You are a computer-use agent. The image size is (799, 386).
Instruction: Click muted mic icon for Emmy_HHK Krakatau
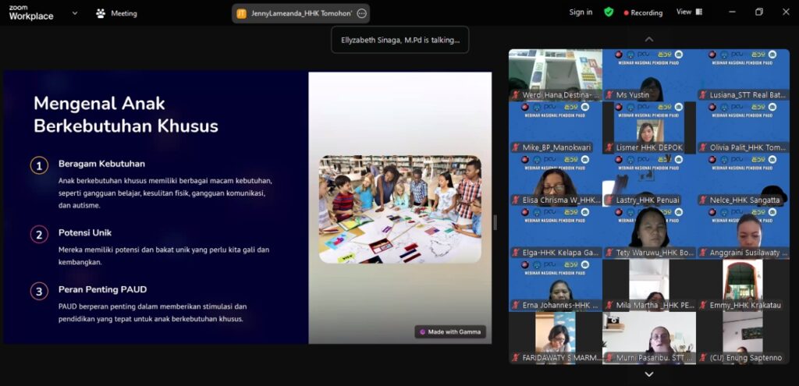click(x=702, y=306)
